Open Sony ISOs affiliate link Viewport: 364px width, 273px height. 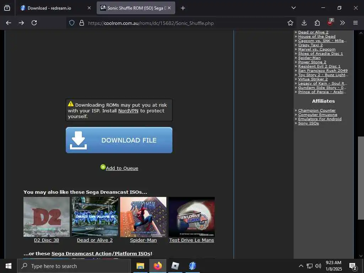(x=308, y=123)
